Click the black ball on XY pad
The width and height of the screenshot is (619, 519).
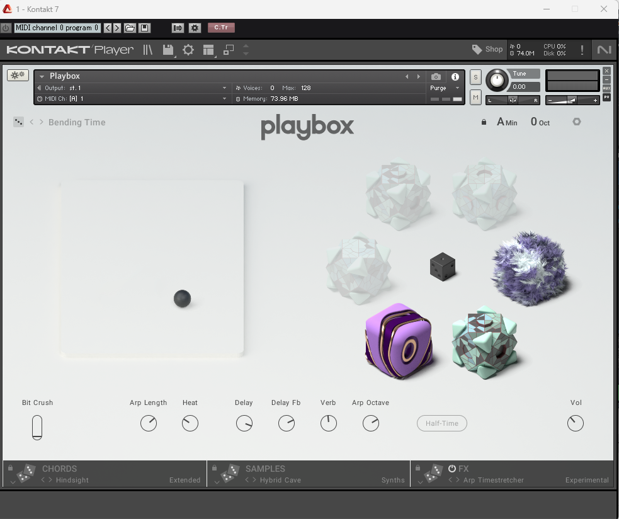pyautogui.click(x=183, y=299)
